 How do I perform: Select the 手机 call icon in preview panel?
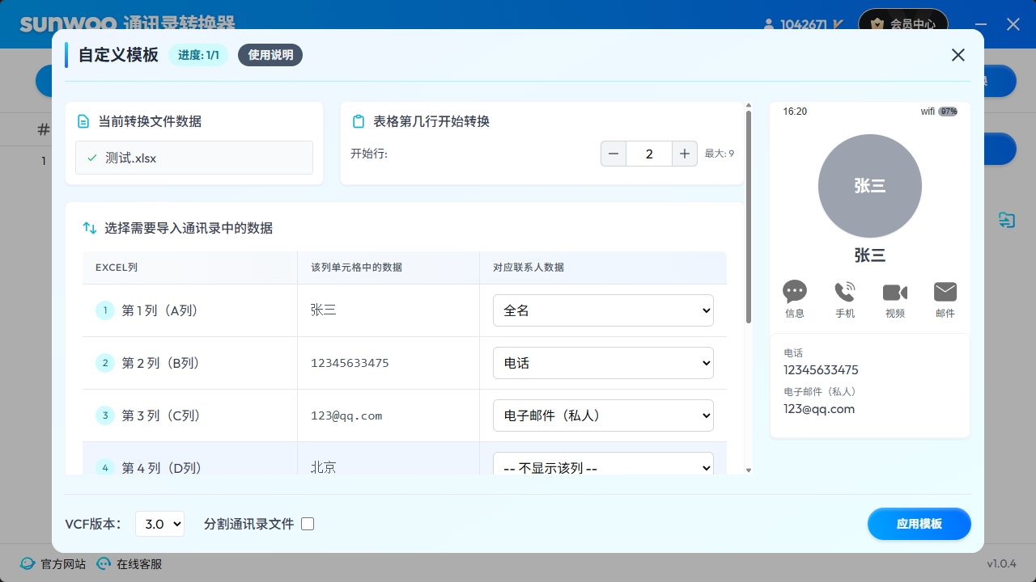845,293
